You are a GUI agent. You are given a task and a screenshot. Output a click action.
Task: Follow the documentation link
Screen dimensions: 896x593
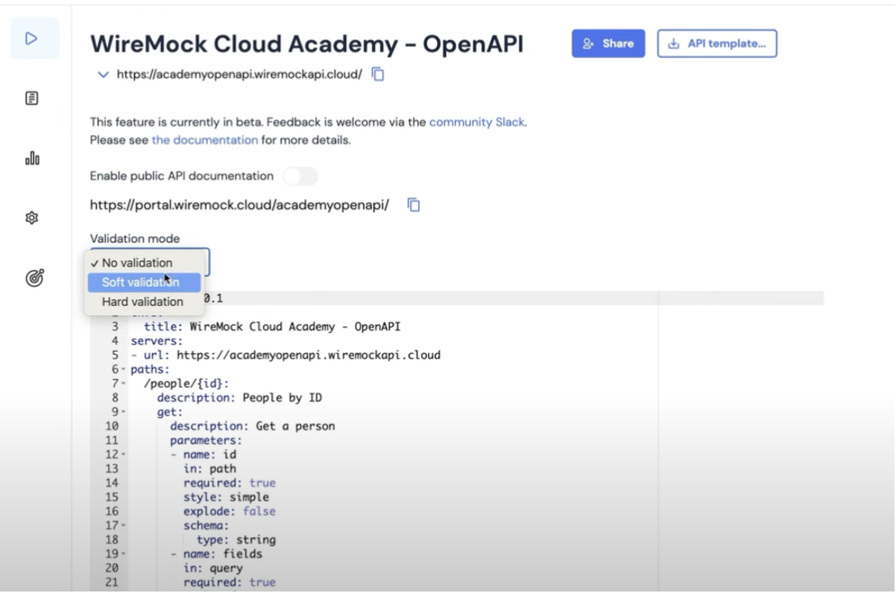(205, 140)
